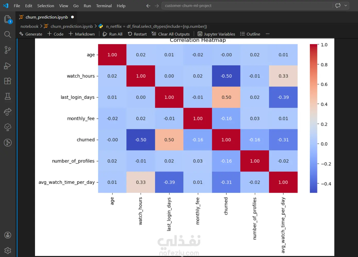Expand the Copilot chat dropdown arrow
This screenshot has height=257, width=358.
coord(346,5)
